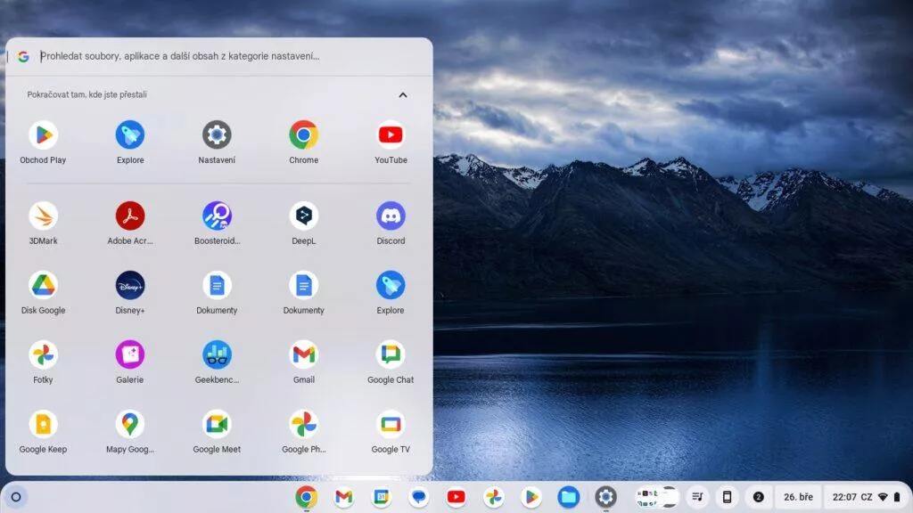The image size is (913, 513).
Task: Open media controls music-note icon
Action: tap(697, 497)
